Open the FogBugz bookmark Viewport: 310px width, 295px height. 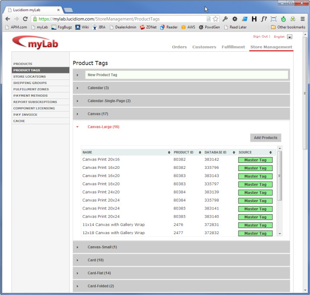click(61, 27)
